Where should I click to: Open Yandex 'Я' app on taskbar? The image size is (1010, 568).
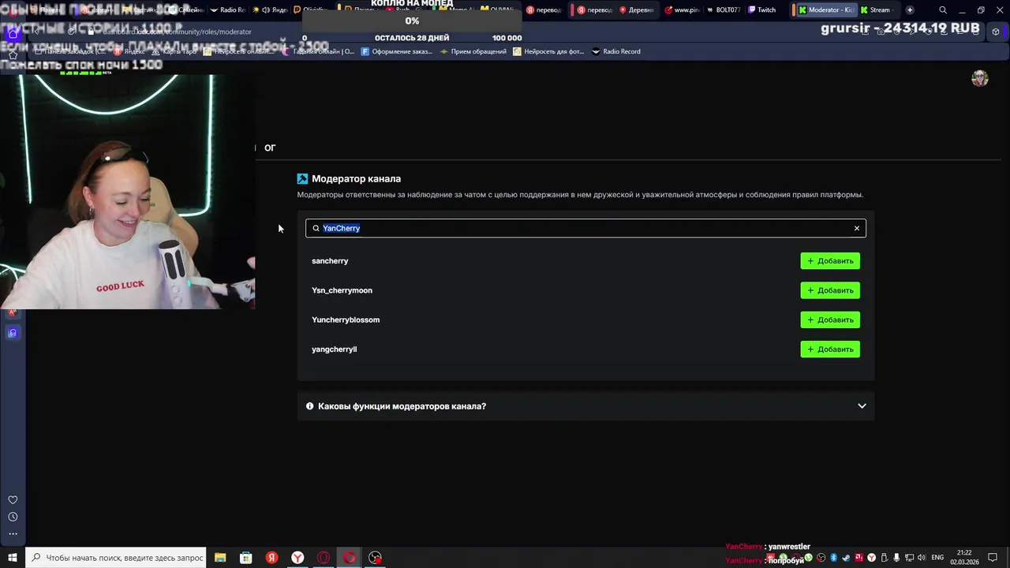tap(271, 558)
